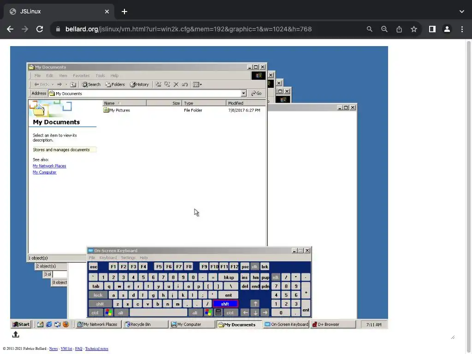This screenshot has width=472, height=354.
Task: Click the right Windows logo key
Action: 208,313
